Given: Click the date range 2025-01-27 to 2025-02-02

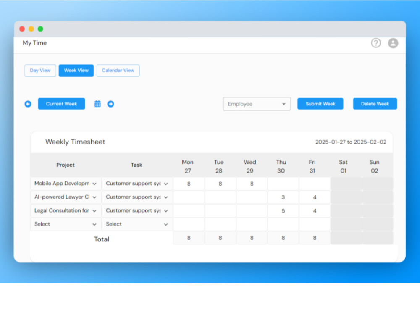Looking at the screenshot, I should [351, 142].
